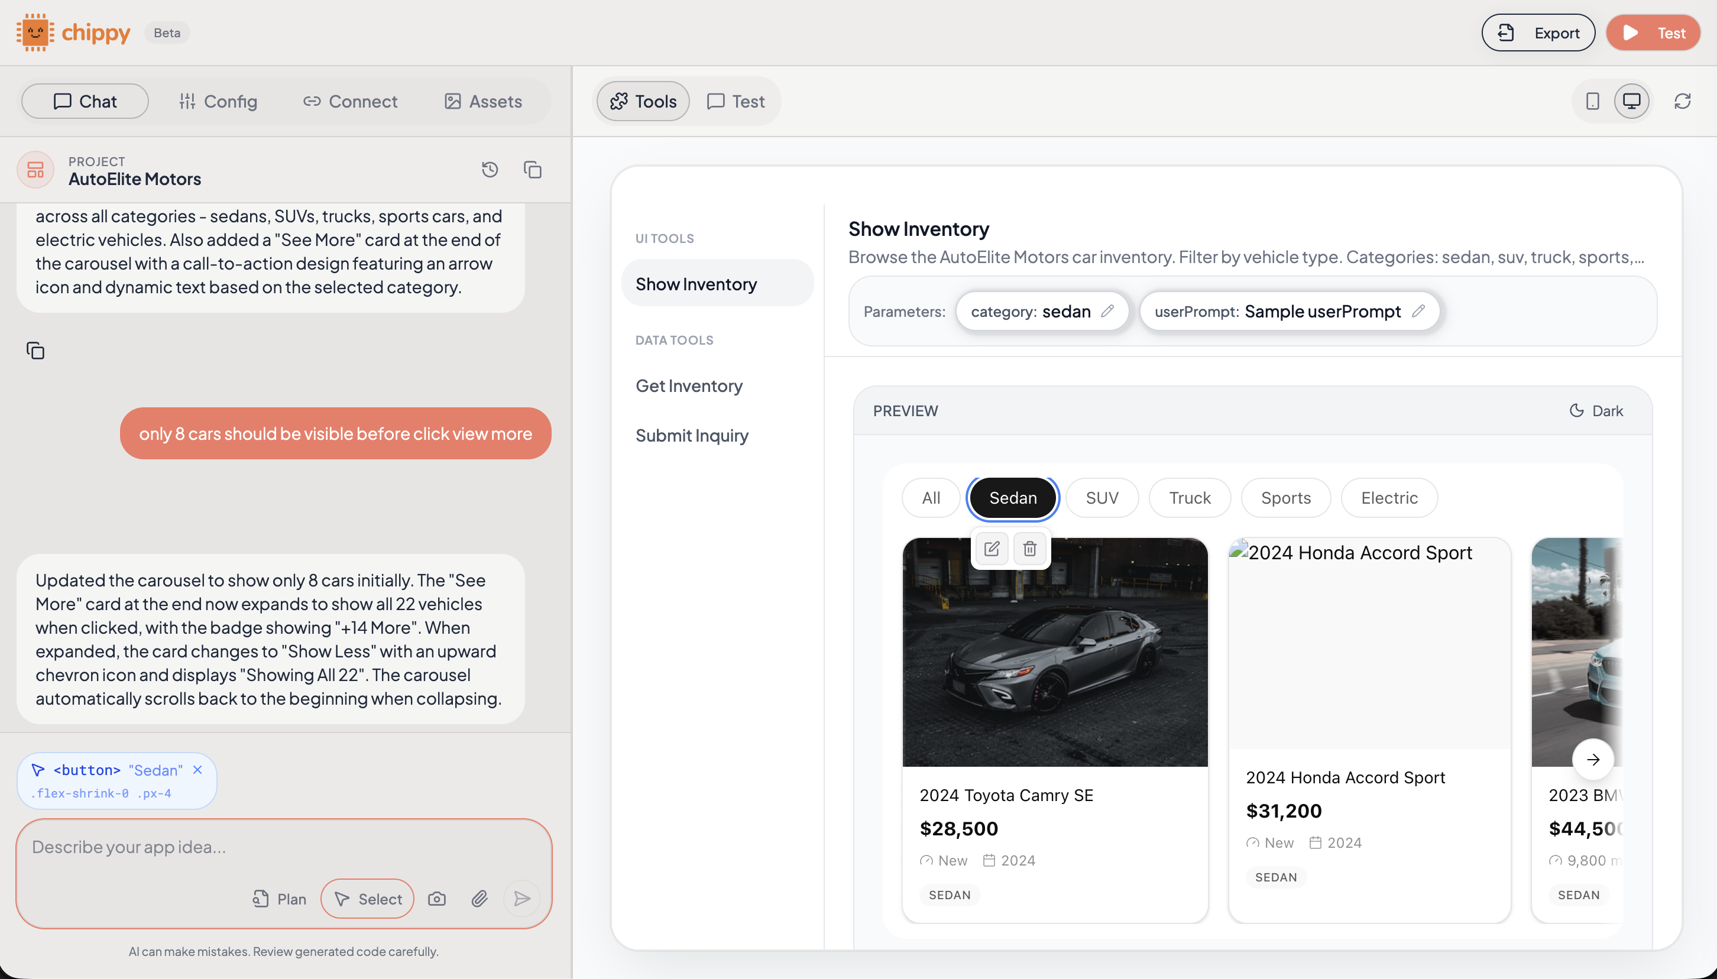Image resolution: width=1717 pixels, height=979 pixels.
Task: Open the Connect tab
Action: [350, 101]
